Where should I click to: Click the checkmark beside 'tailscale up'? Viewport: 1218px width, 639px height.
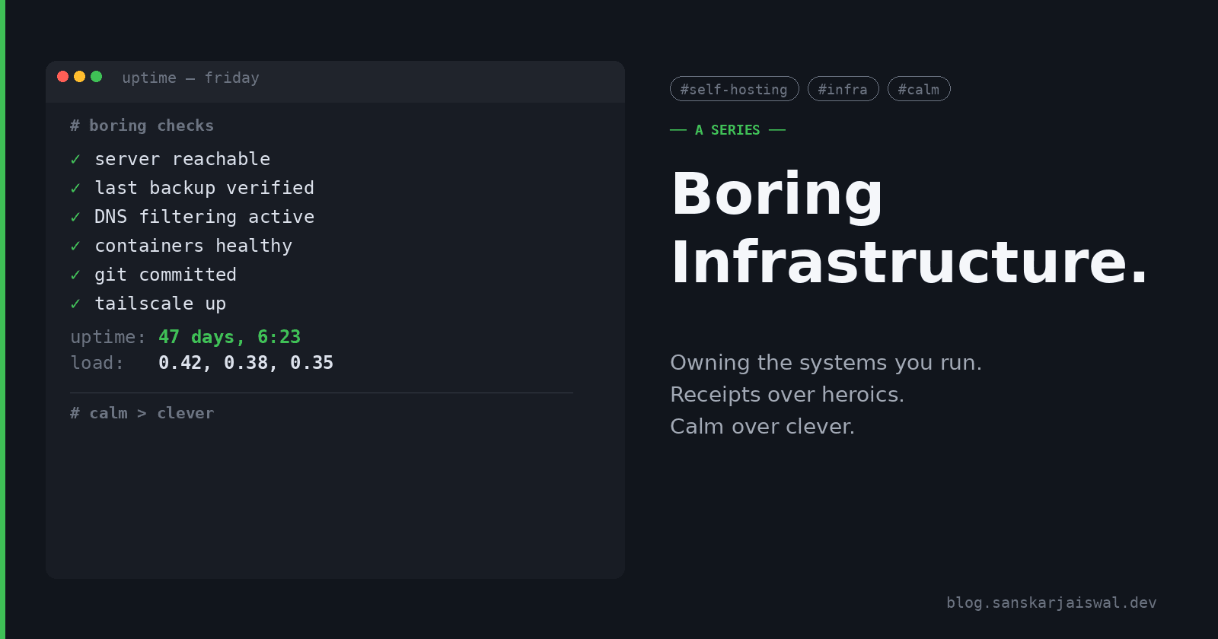(75, 304)
